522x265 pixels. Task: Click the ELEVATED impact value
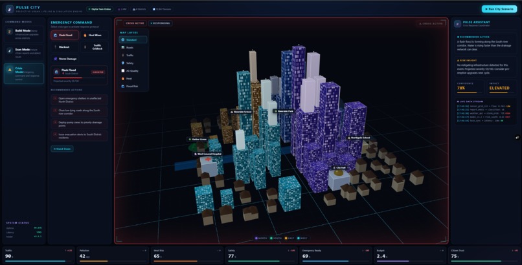tap(499, 88)
